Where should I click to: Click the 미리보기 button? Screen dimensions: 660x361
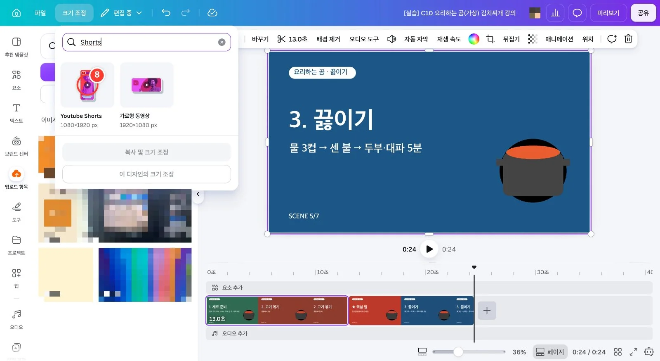coord(608,13)
